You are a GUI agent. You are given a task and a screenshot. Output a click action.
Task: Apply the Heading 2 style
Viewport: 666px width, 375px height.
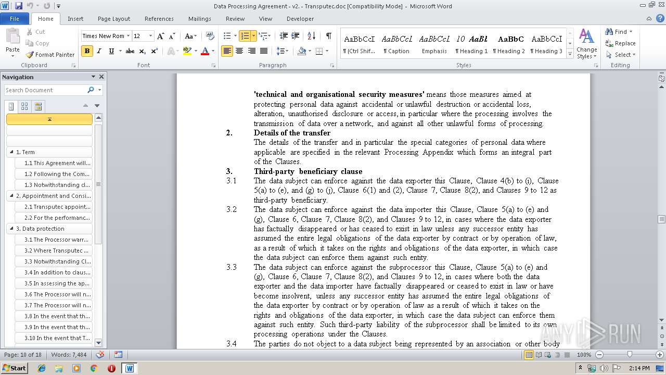coord(509,44)
